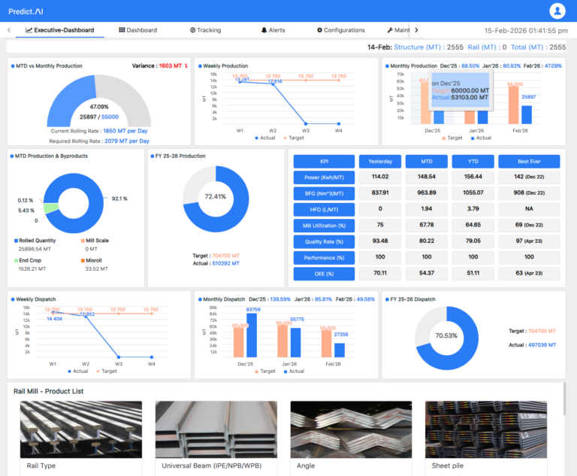Open the user profile avatar menu

(557, 11)
